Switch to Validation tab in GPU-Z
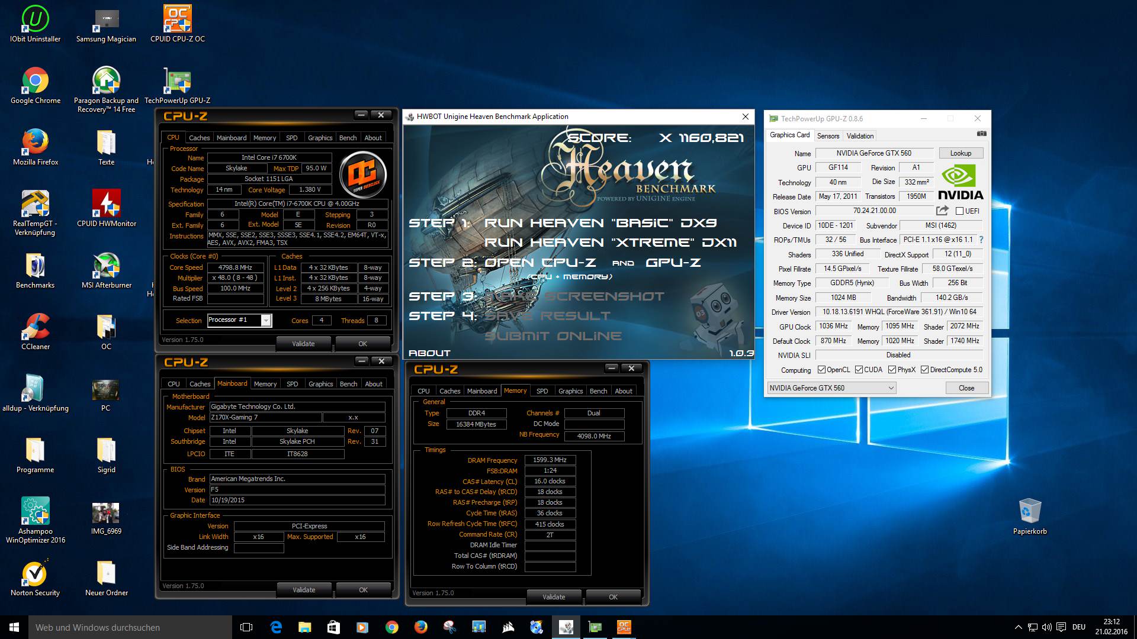 pyautogui.click(x=860, y=135)
